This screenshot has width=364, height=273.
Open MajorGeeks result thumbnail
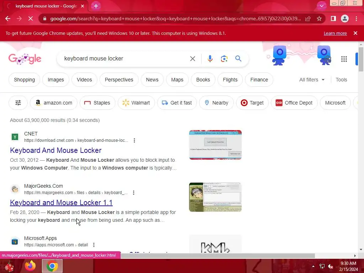[215, 197]
